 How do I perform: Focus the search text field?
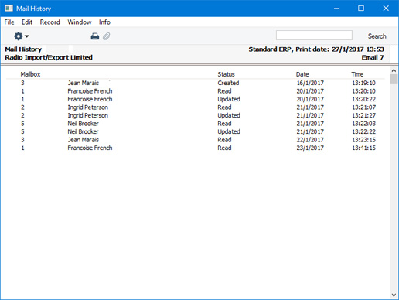pos(314,36)
